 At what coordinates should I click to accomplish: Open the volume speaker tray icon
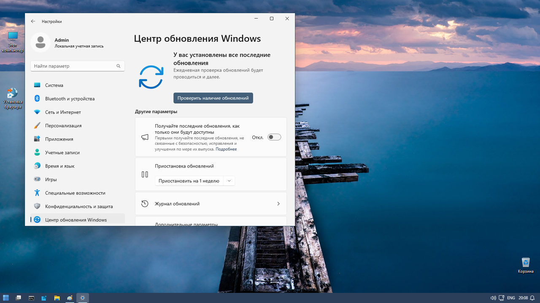point(493,298)
